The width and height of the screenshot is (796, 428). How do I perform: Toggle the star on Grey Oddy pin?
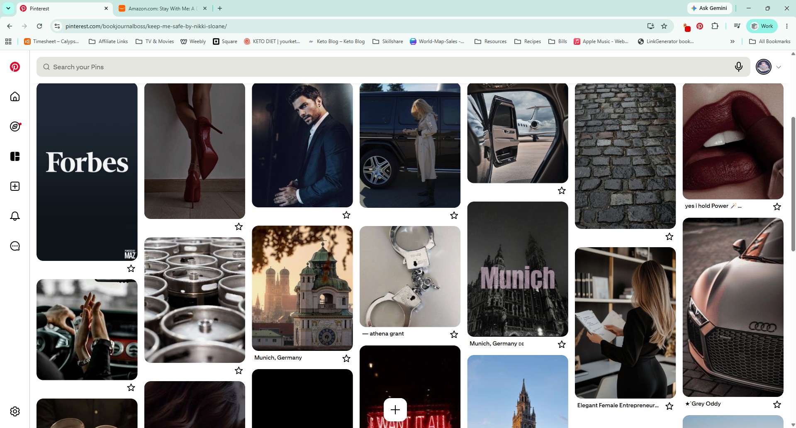click(x=777, y=404)
